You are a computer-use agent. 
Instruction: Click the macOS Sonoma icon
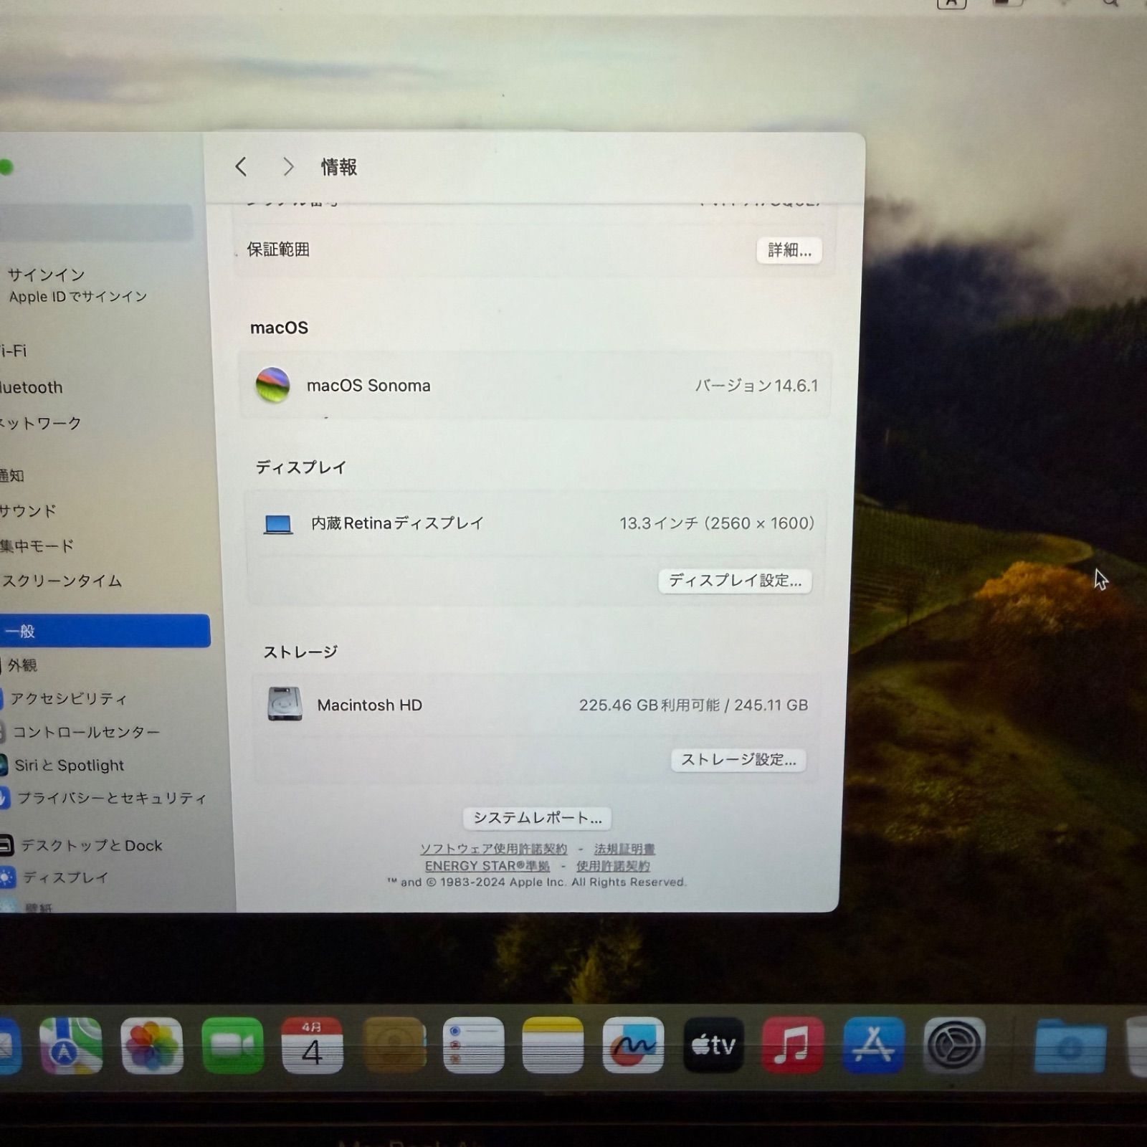[273, 385]
